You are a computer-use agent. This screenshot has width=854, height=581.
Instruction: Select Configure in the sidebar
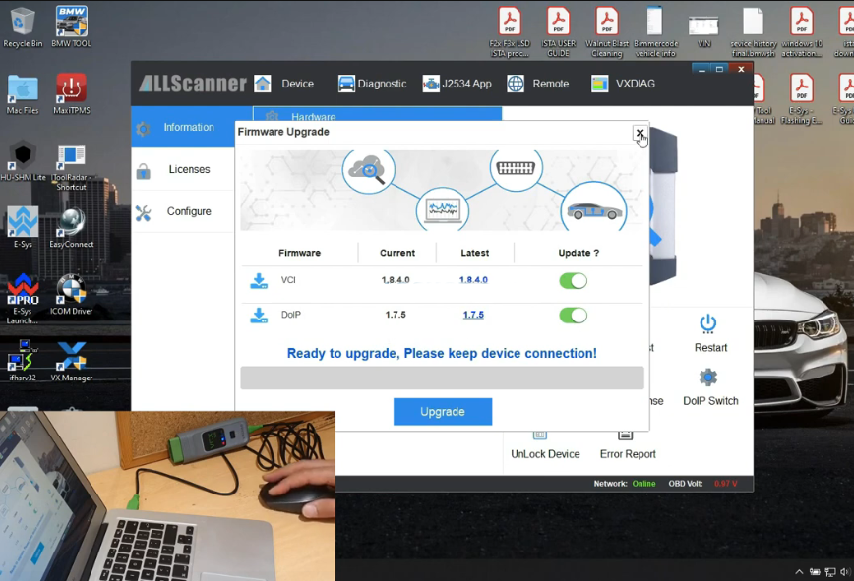click(x=183, y=211)
